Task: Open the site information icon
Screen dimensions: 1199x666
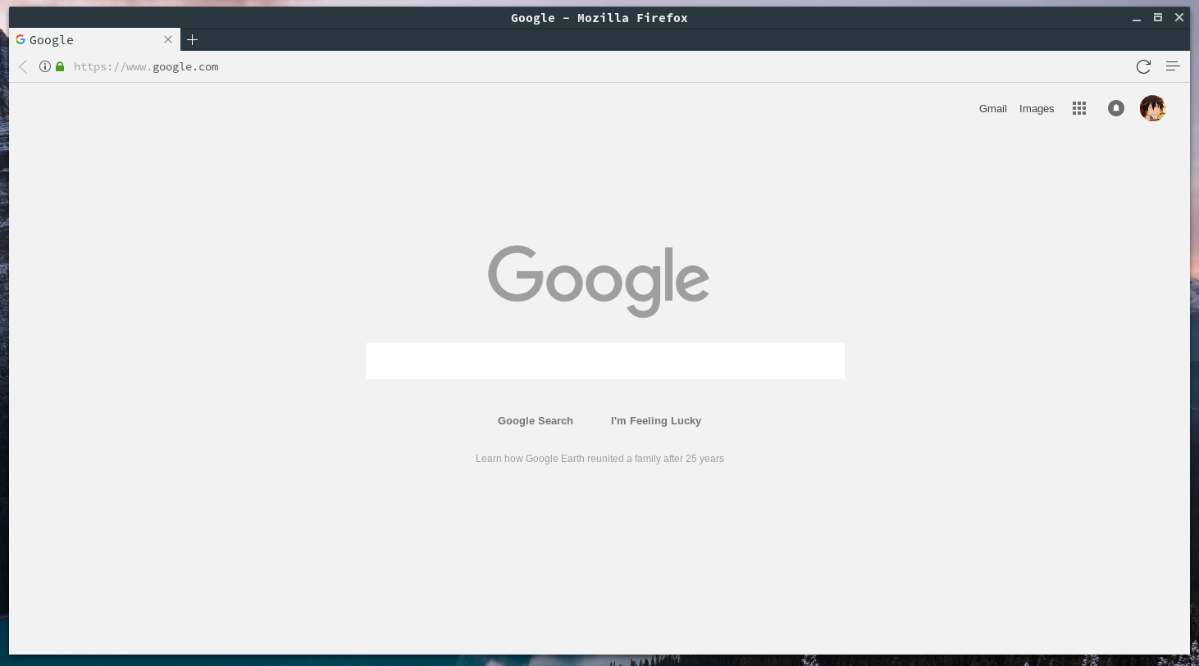Action: coord(45,66)
